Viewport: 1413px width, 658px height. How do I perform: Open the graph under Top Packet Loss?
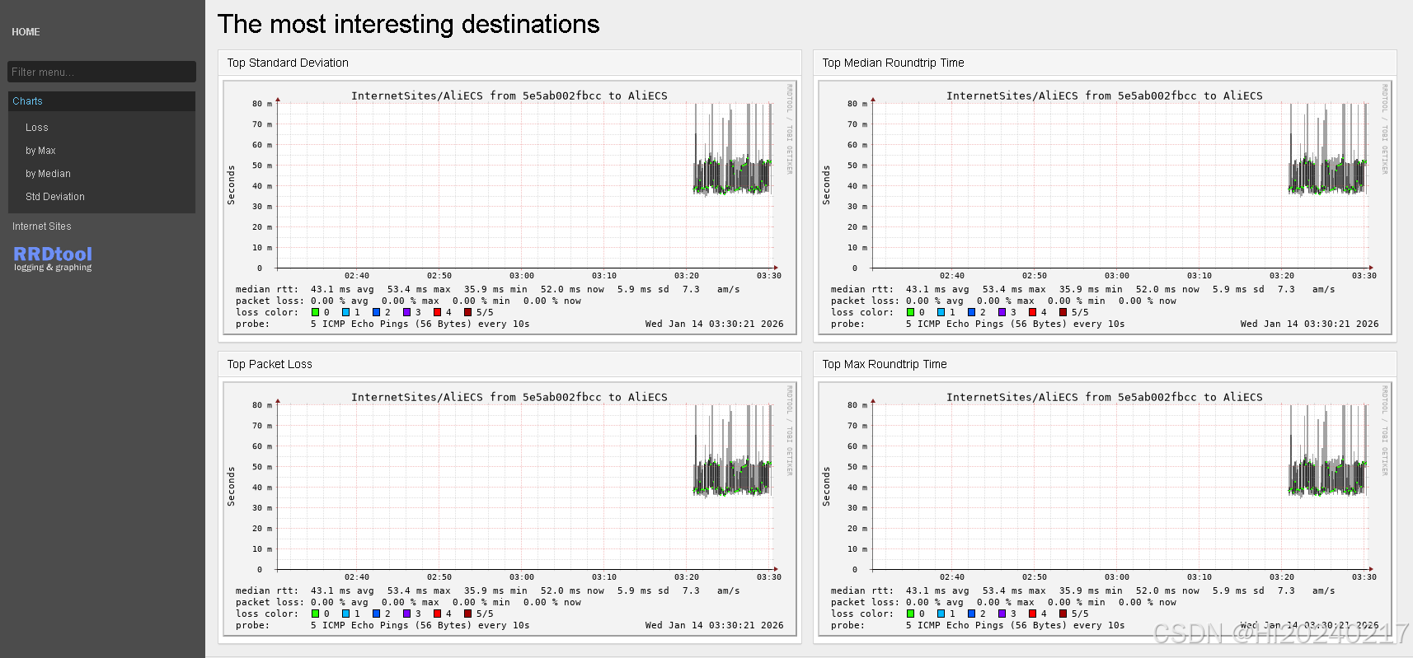509,508
